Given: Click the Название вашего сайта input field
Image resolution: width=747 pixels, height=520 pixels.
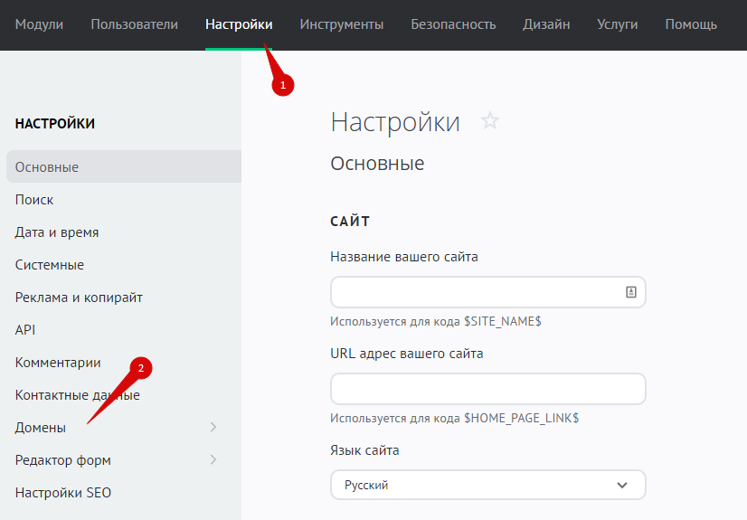Looking at the screenshot, I should pos(475,292).
